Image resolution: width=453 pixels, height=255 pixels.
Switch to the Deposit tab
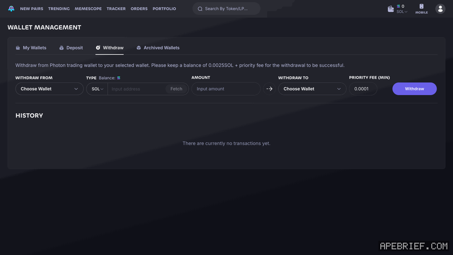coord(71,48)
